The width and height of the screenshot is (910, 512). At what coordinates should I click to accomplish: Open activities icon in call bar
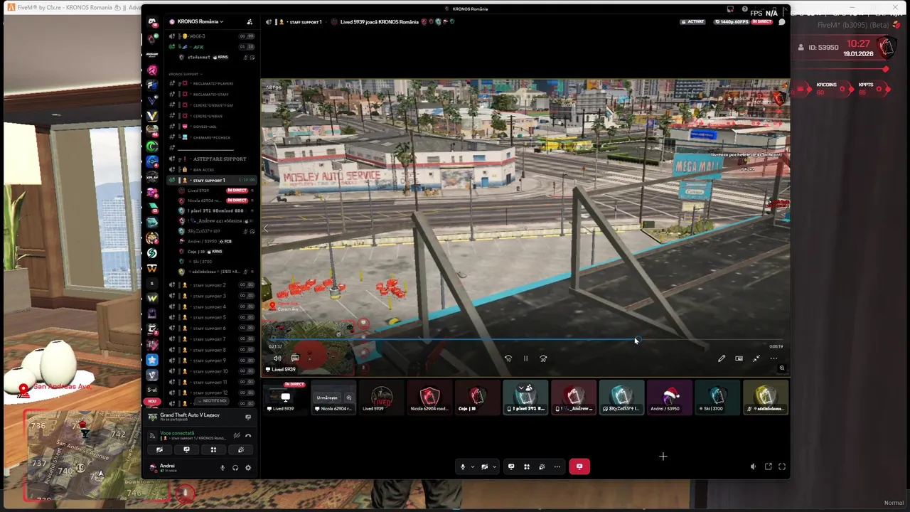[527, 466]
